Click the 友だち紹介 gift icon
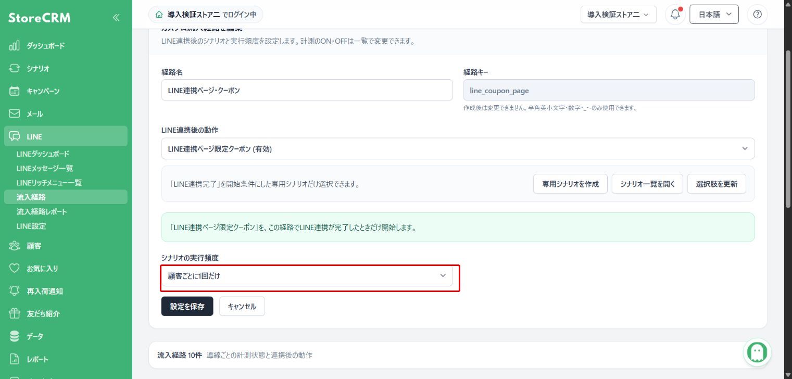This screenshot has width=792, height=379. 15,314
